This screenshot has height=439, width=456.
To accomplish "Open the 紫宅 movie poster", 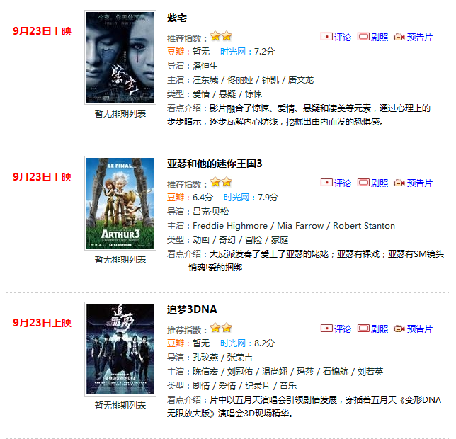I will (120, 57).
